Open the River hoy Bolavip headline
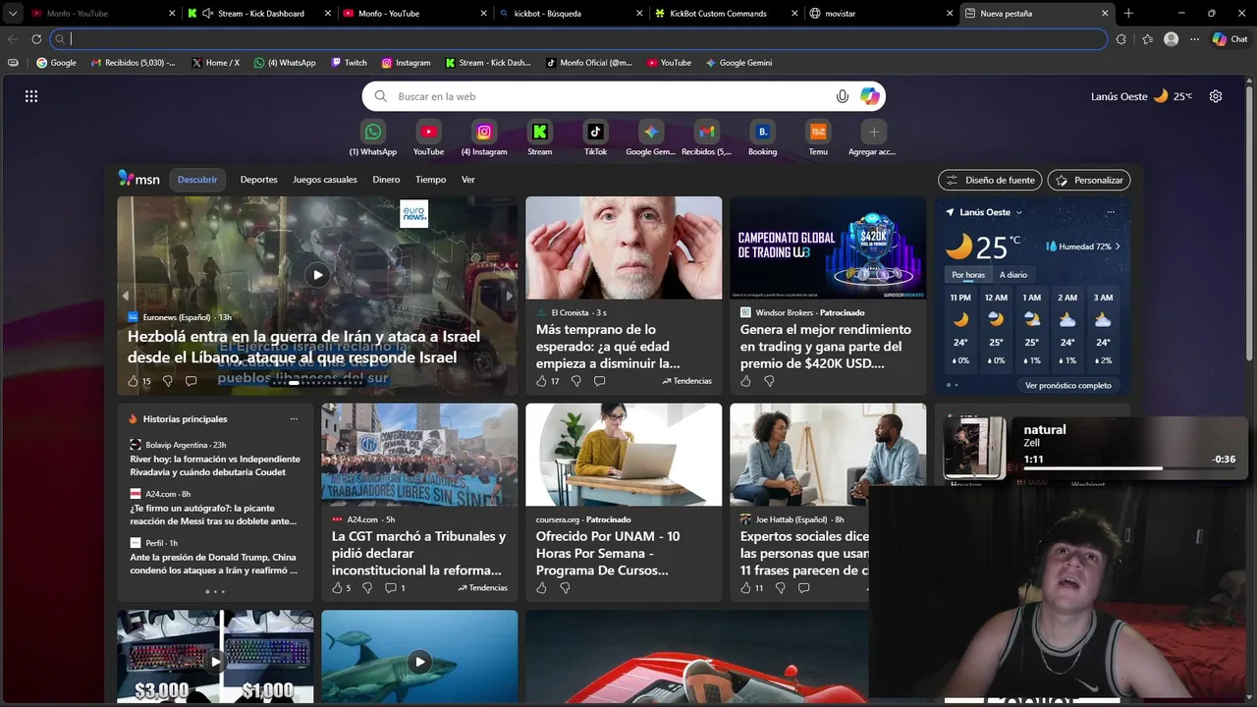The image size is (1257, 707). 215,465
